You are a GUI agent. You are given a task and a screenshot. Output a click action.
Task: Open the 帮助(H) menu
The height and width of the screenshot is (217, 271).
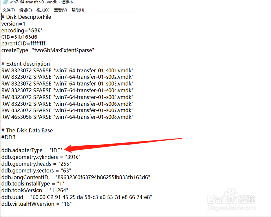[x=78, y=10]
